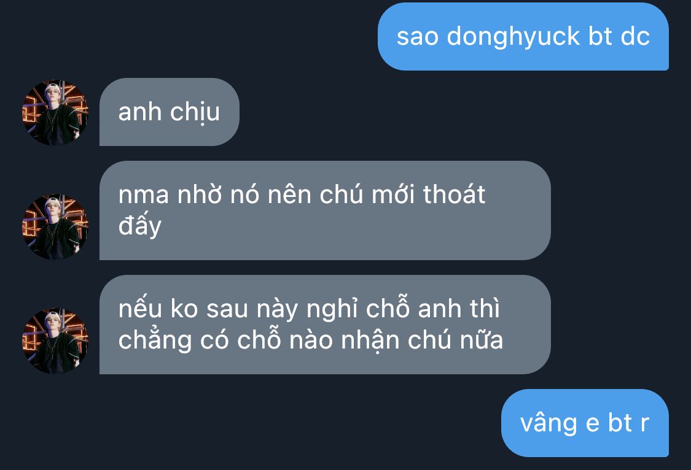Click the "nếu ko sau này nghỉ" message bubble
Viewport: 691px width, 470px height.
pos(325,325)
